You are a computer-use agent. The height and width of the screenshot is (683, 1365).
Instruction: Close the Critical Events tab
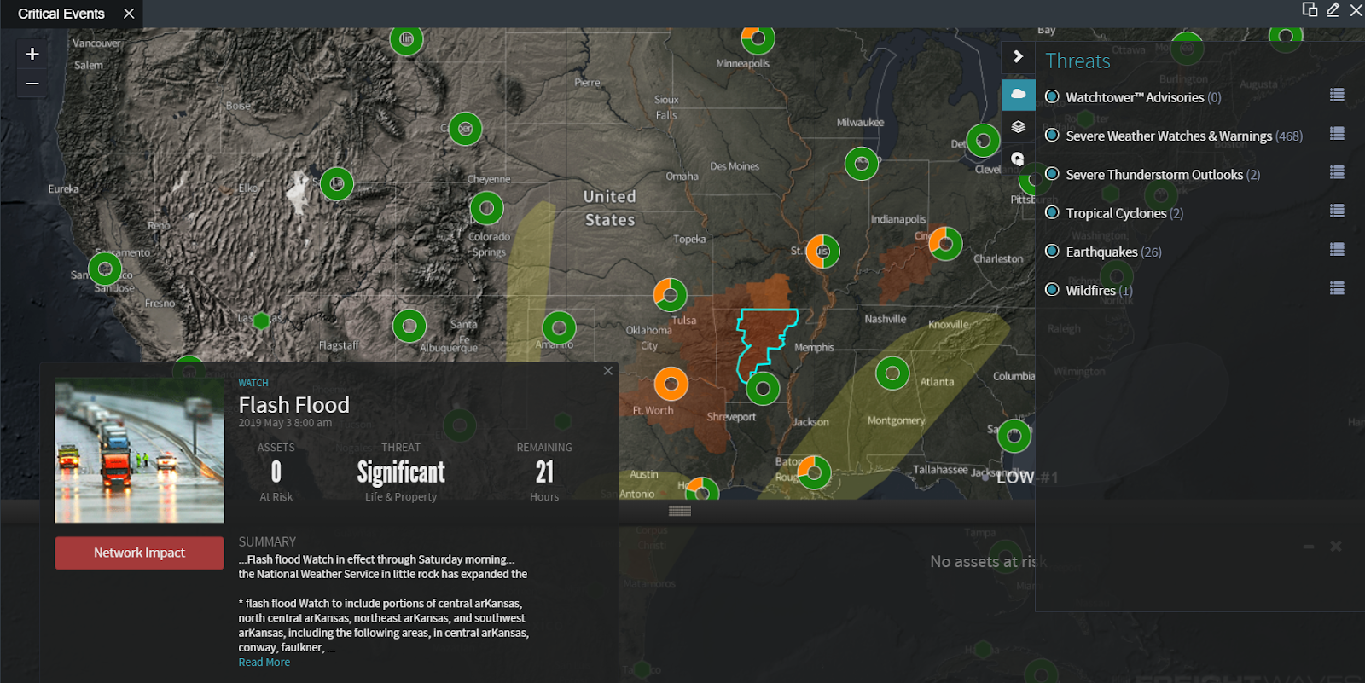pos(129,14)
